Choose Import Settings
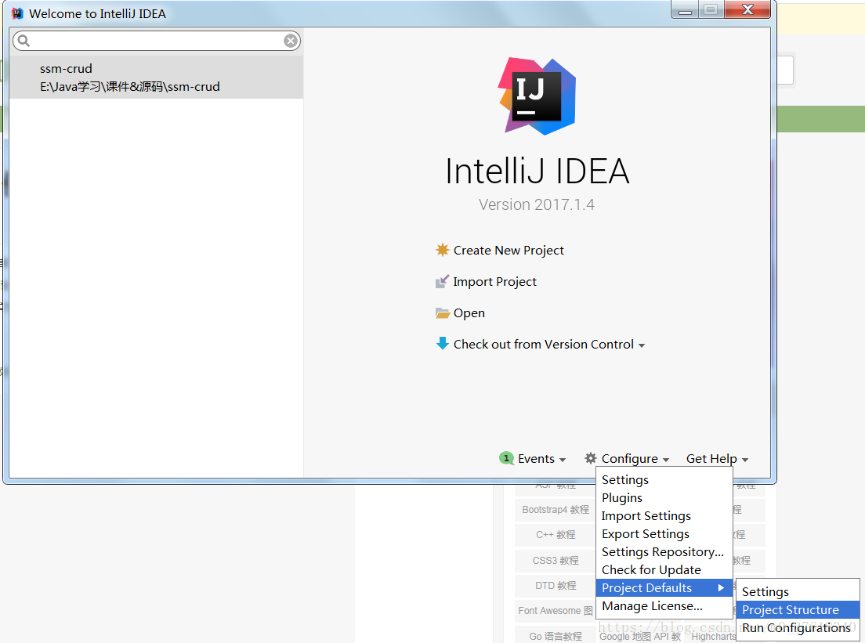The image size is (865, 643). pyautogui.click(x=664, y=515)
